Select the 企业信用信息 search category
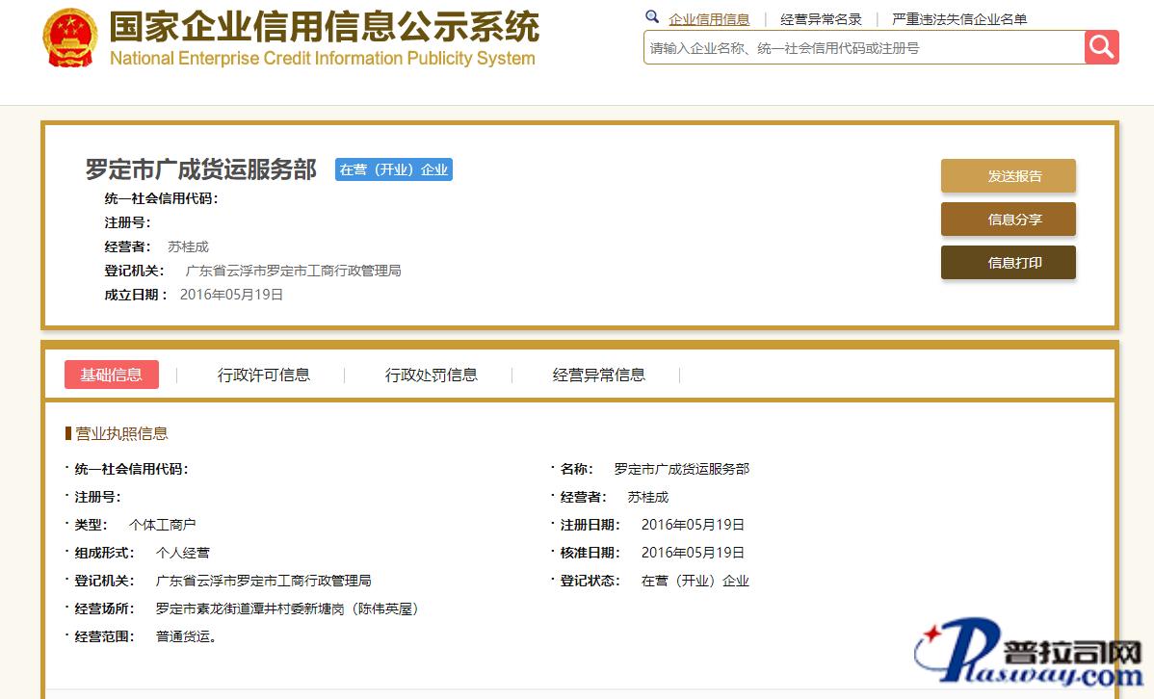Image resolution: width=1154 pixels, height=699 pixels. (709, 19)
